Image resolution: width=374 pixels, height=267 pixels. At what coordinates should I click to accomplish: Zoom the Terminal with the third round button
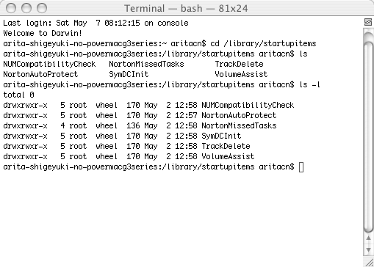point(42,8)
